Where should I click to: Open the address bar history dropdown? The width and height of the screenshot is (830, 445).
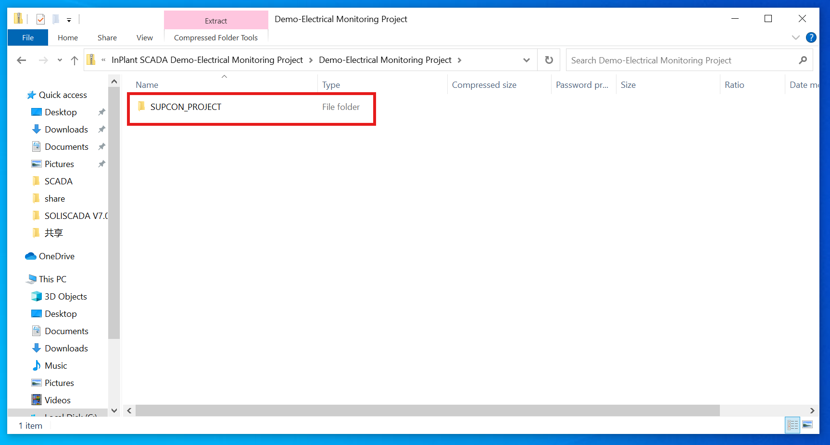click(527, 60)
